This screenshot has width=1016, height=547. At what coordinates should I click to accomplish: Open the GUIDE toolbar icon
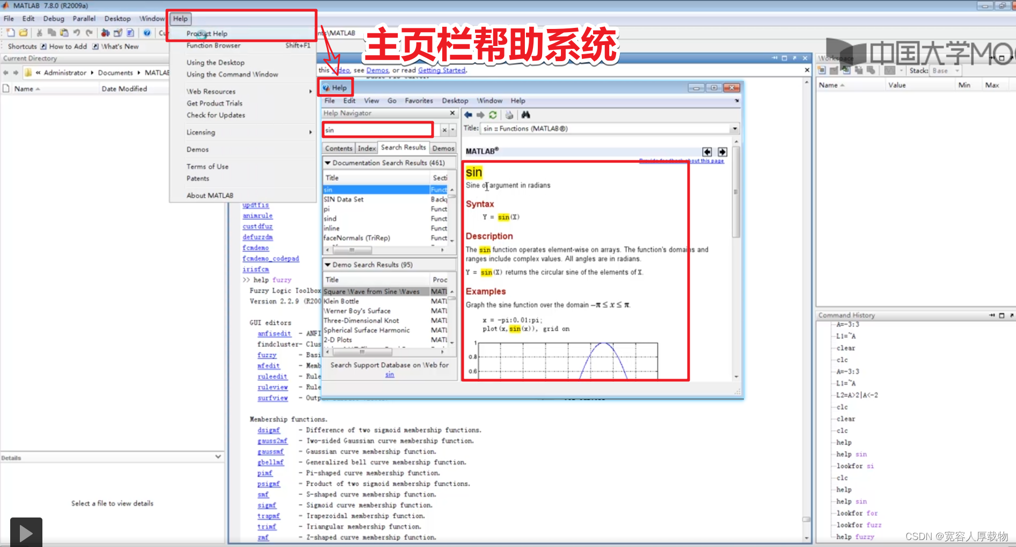(x=118, y=33)
